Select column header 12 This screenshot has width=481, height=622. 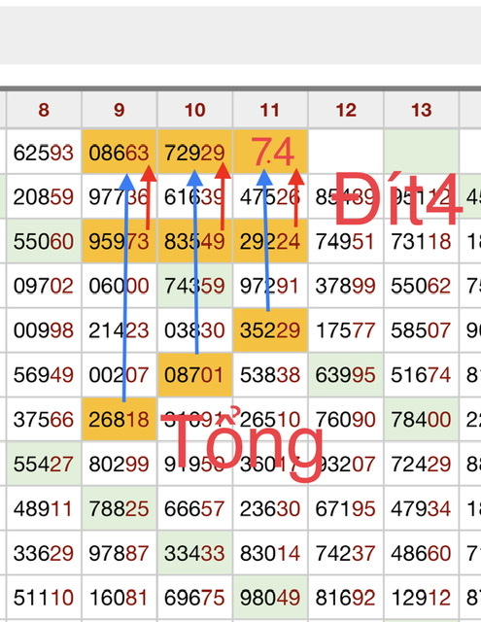coord(346,110)
